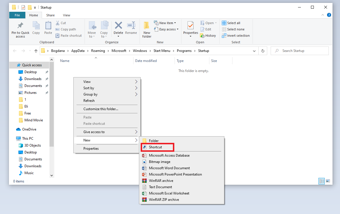Switch to large thumbnails view in the status bar
Viewport: 340px width, 214px height.
pos(328,181)
